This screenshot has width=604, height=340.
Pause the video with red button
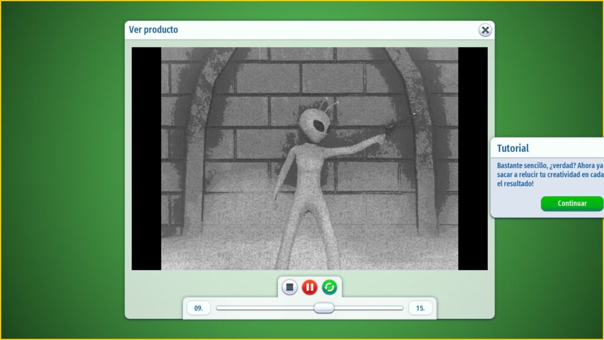pos(310,287)
